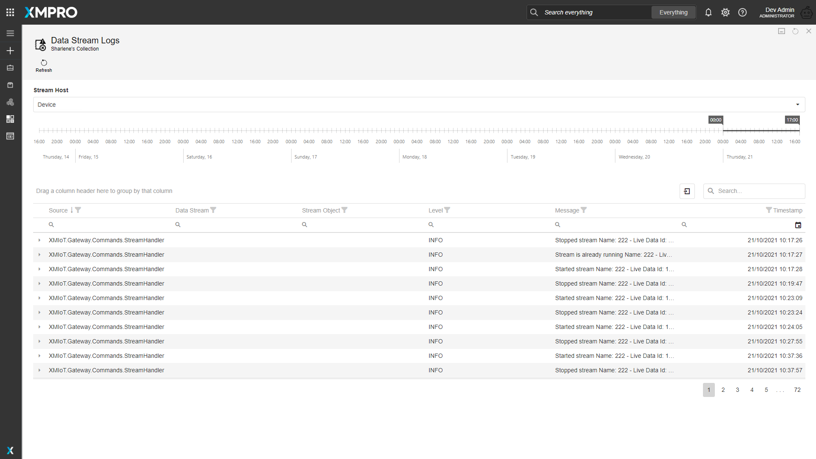Sort by the Source column header
This screenshot has height=459, width=816.
click(x=58, y=210)
